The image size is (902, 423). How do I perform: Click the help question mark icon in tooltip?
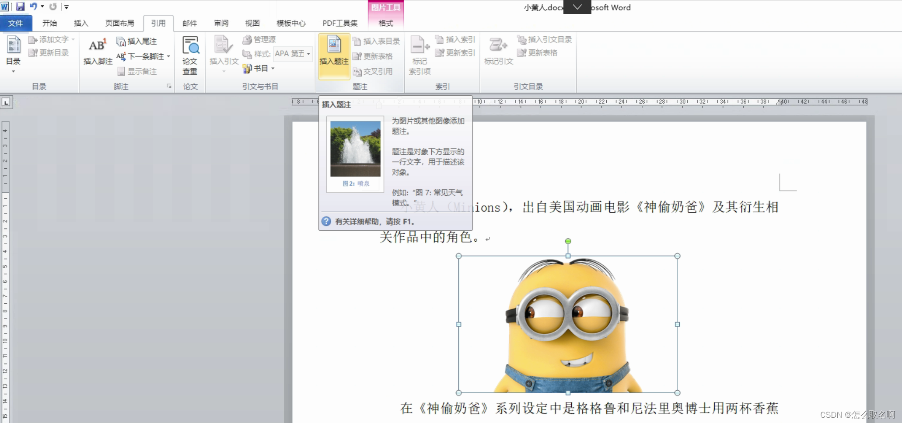tap(326, 222)
